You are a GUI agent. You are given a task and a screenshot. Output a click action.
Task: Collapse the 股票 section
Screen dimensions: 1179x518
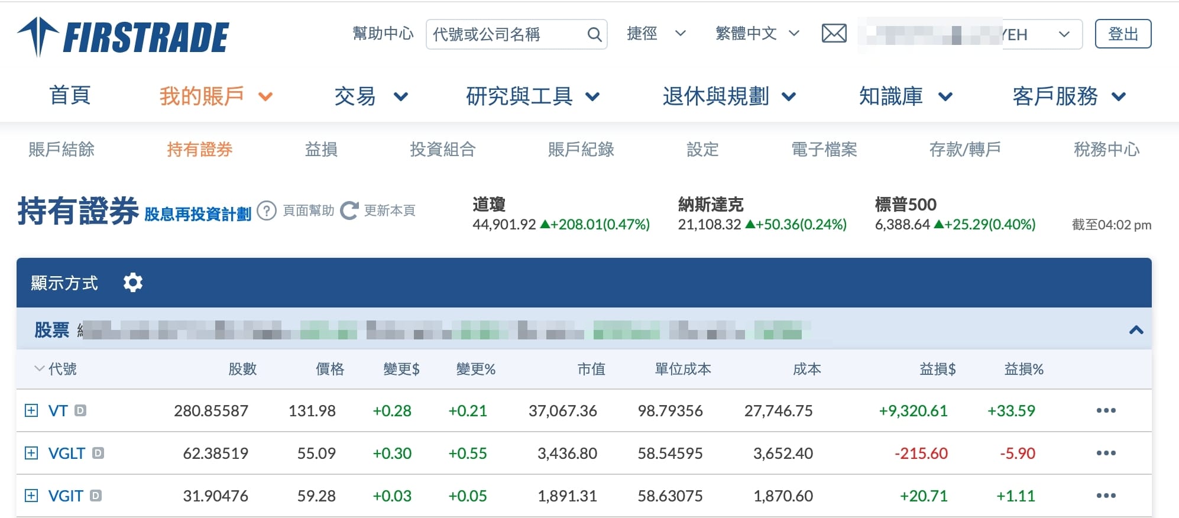pyautogui.click(x=1136, y=330)
